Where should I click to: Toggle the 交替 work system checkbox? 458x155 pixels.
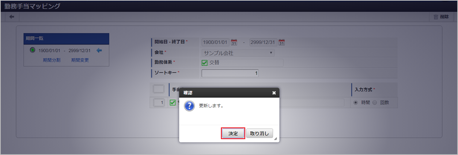(x=205, y=63)
